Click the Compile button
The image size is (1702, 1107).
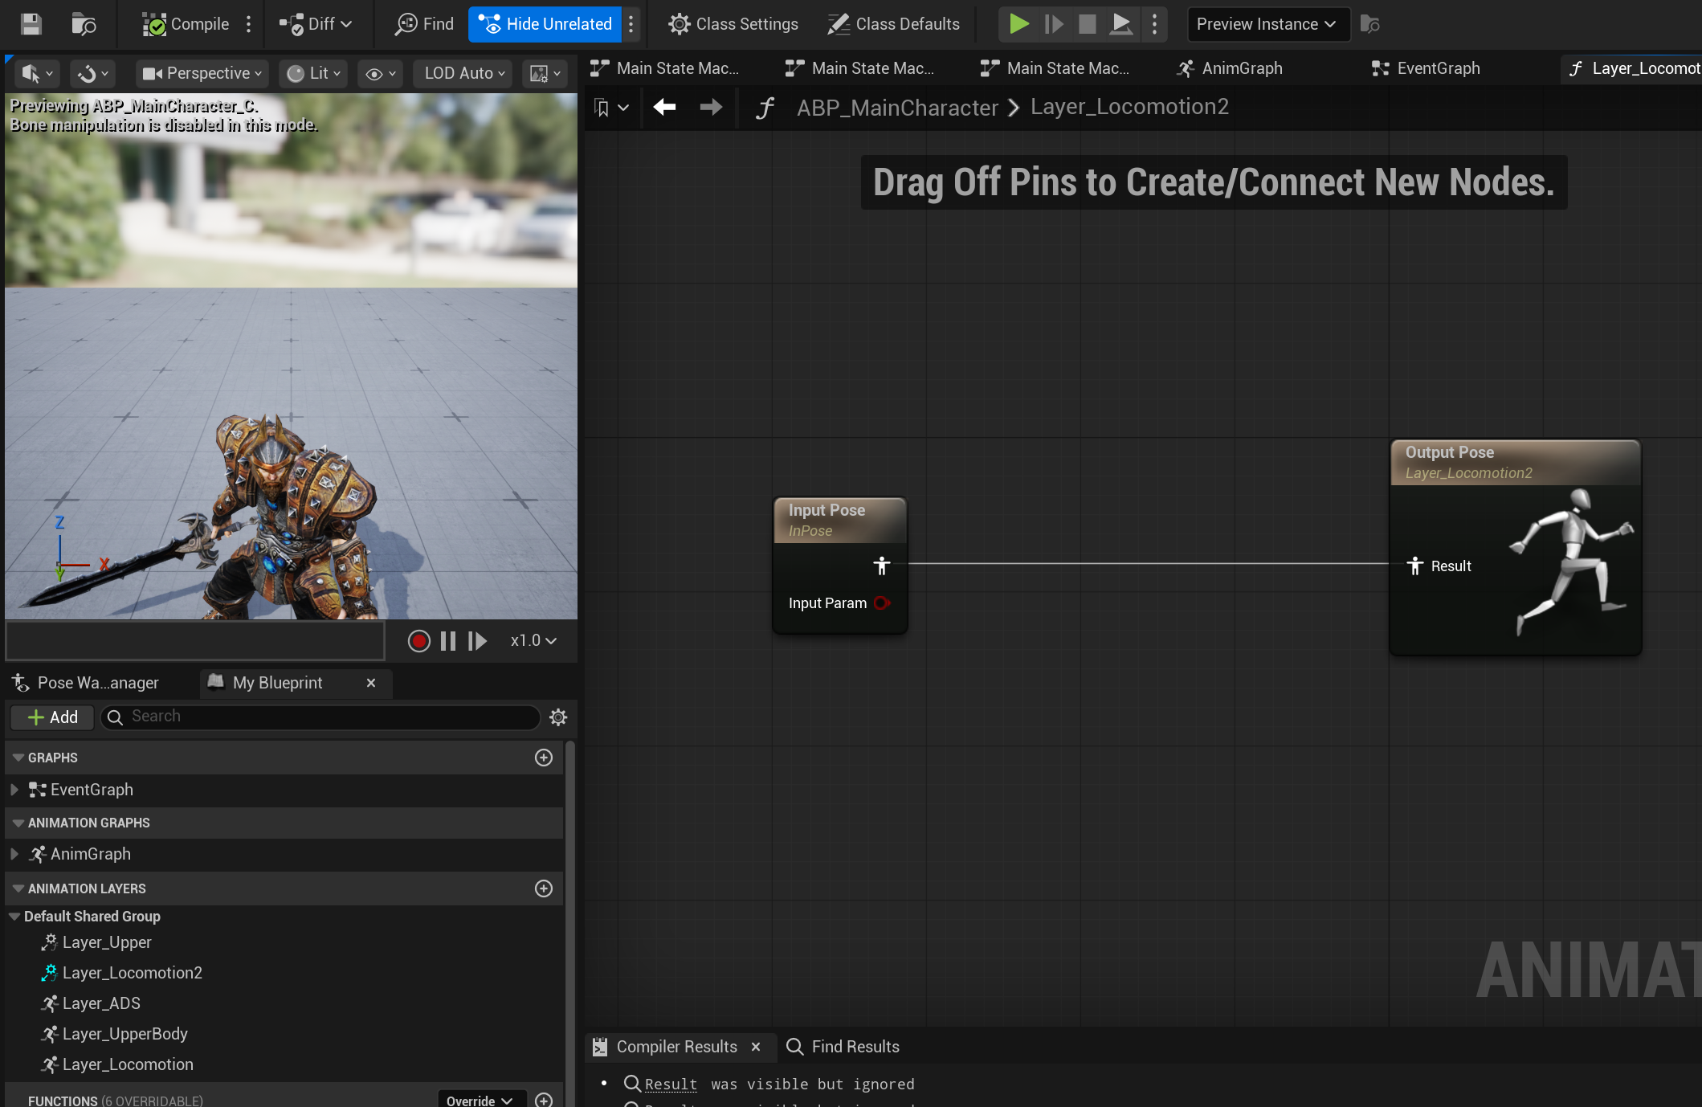pos(186,24)
